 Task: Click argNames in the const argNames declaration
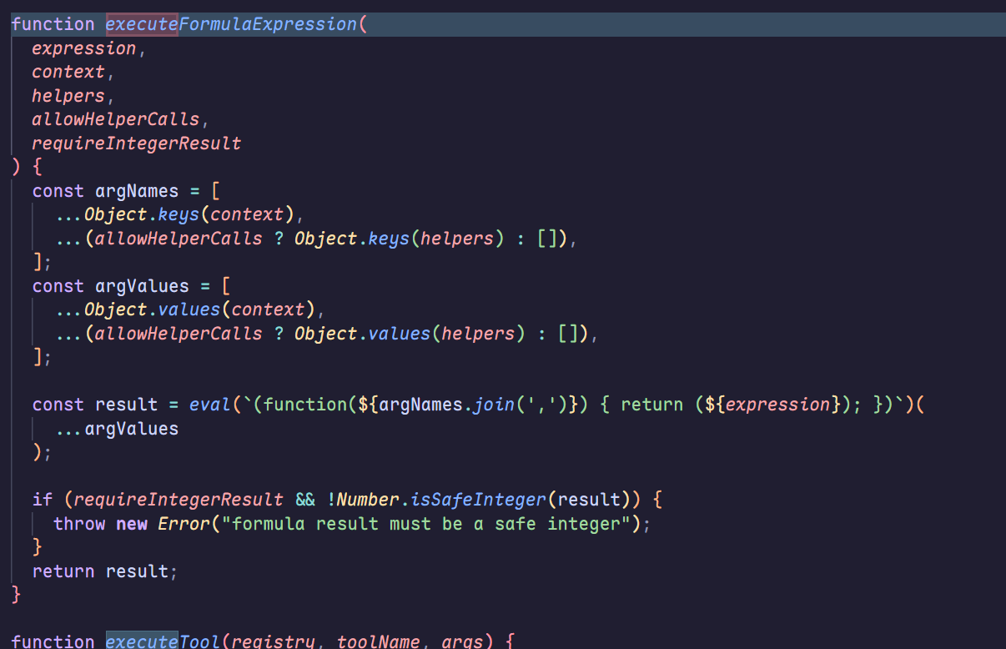click(x=137, y=191)
